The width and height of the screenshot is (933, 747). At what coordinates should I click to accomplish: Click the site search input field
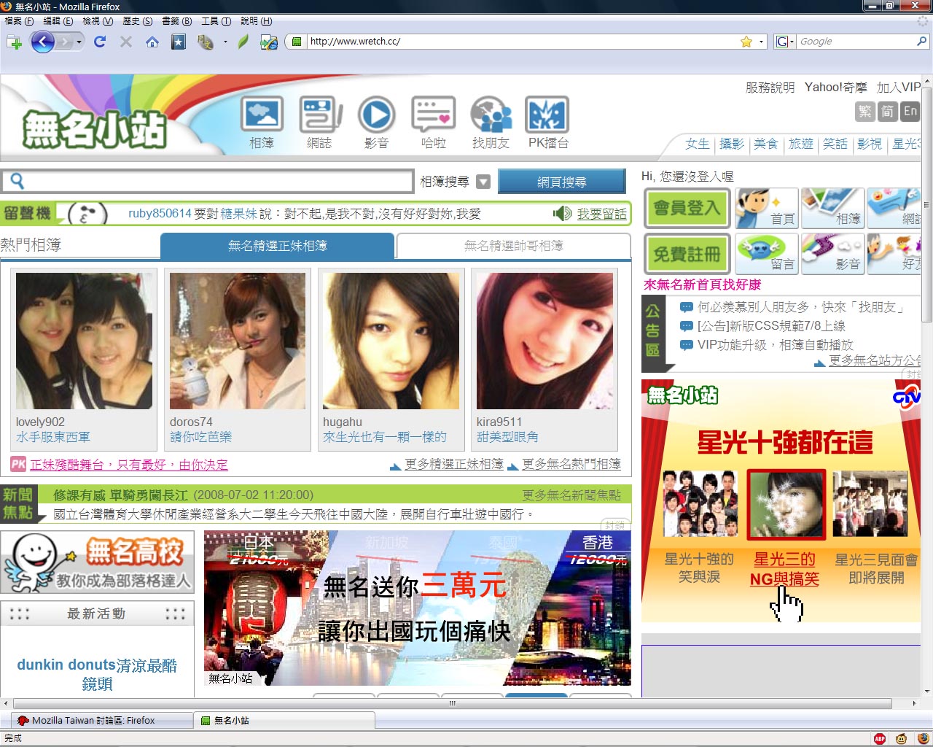208,182
